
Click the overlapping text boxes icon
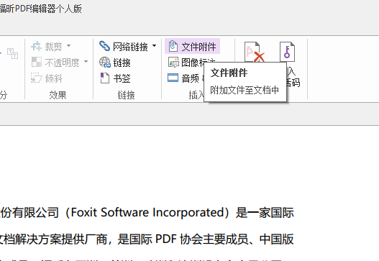tap(12, 53)
